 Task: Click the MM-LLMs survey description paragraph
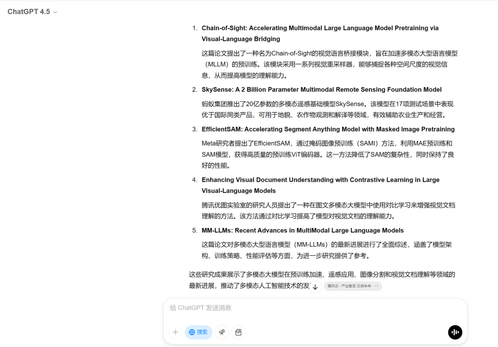click(326, 250)
